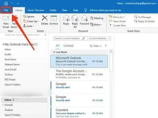The width and height of the screenshot is (158, 118).
Task: Open the View ribbon tab
Action: tap(65, 10)
